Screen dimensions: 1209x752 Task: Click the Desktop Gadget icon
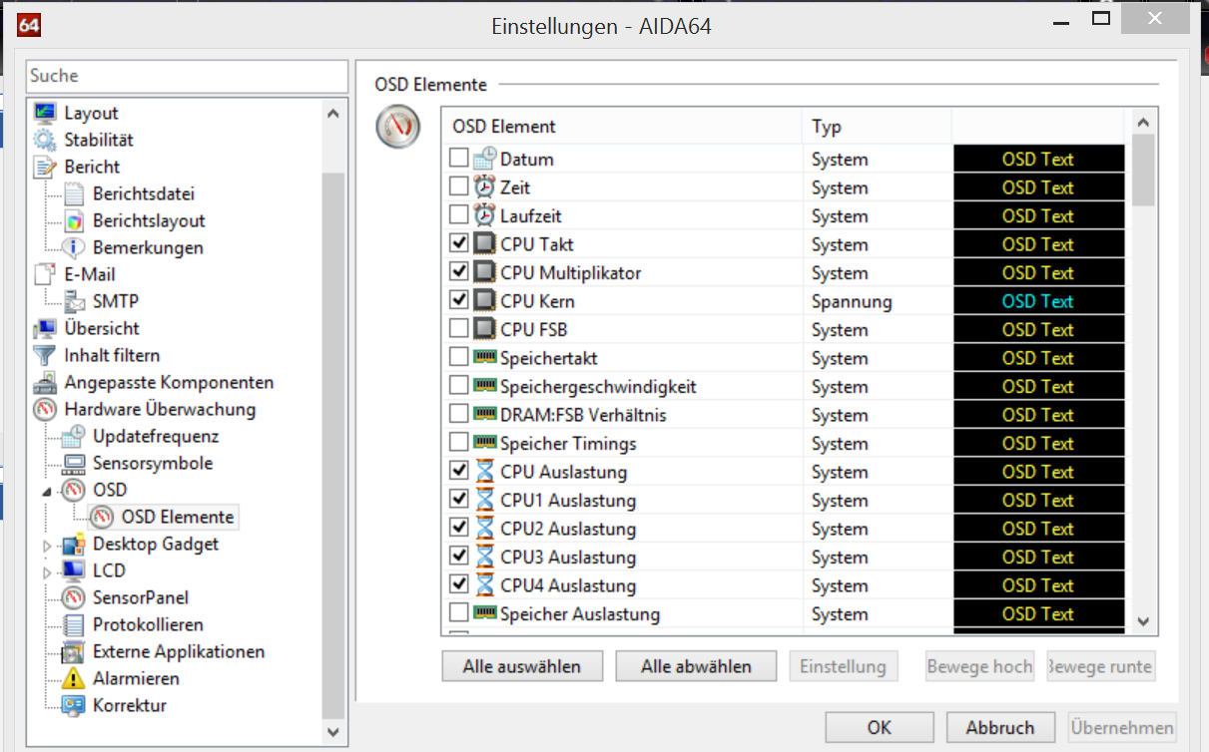tap(74, 544)
